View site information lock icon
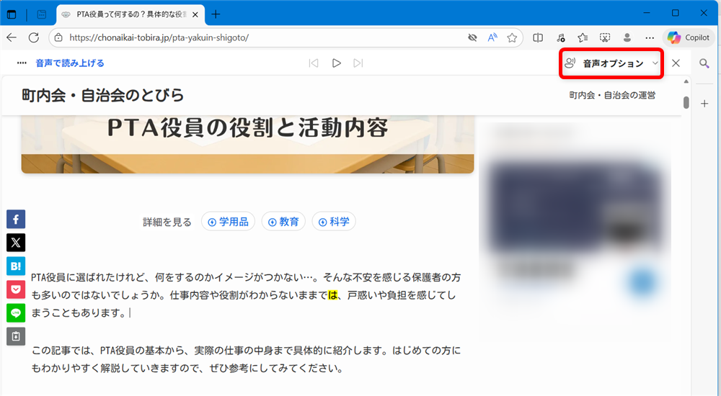 [58, 37]
